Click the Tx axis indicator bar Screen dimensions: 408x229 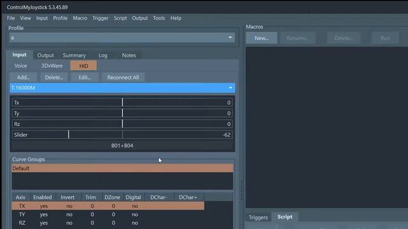(122, 102)
